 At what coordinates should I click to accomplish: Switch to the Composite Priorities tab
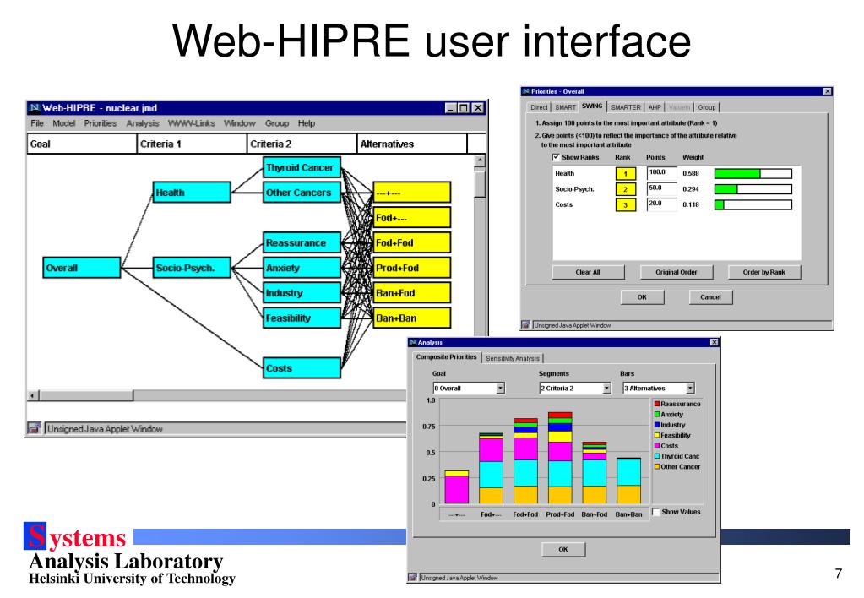tap(446, 357)
